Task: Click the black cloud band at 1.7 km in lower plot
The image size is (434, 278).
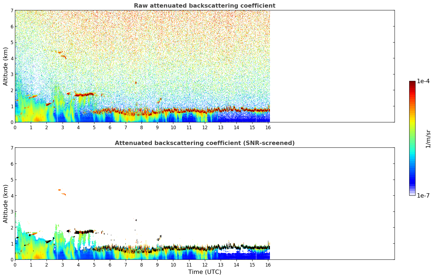Action: pyautogui.click(x=84, y=232)
